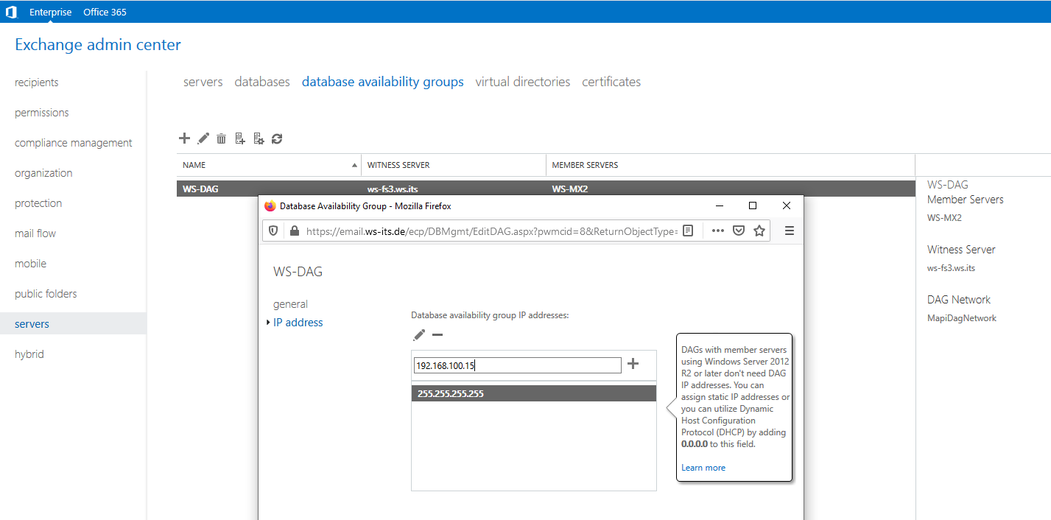
Task: Click the Firefox URL address bar
Action: (491, 231)
